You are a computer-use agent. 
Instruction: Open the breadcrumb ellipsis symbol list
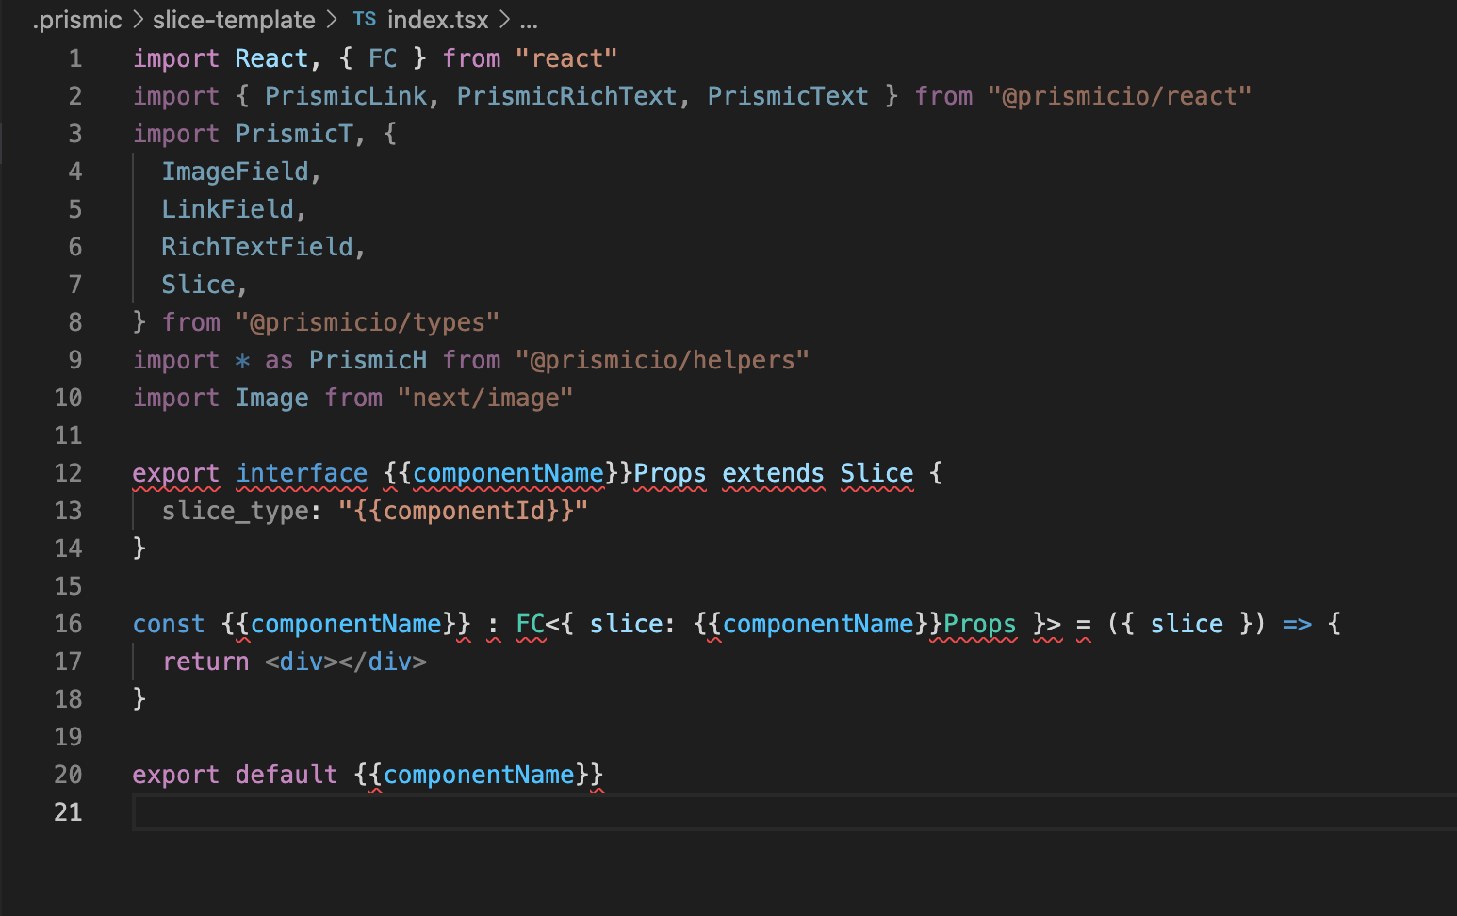(529, 20)
